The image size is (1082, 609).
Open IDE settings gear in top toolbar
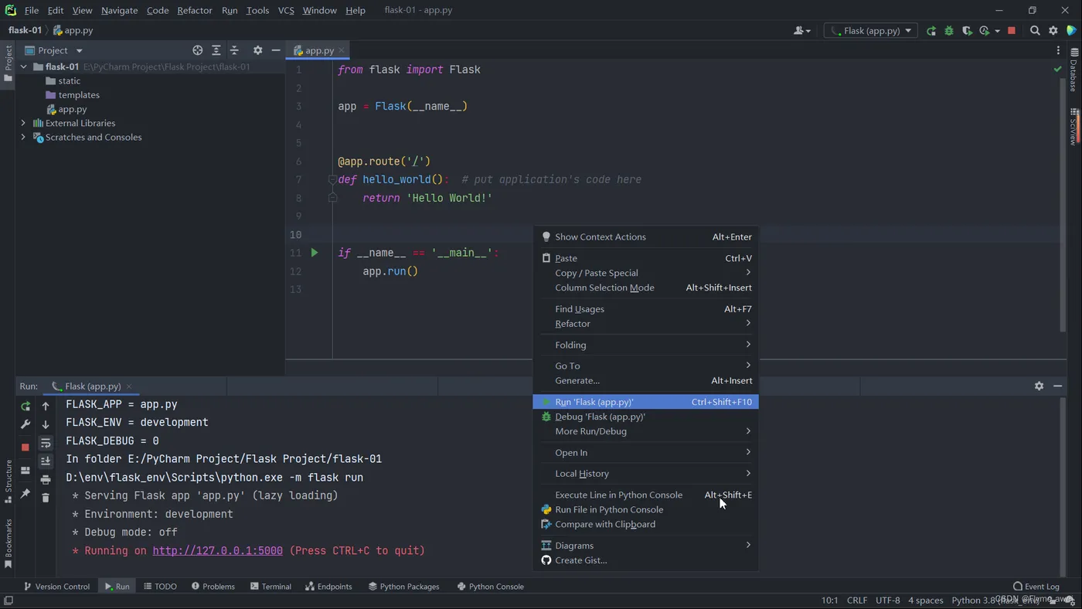[1053, 31]
